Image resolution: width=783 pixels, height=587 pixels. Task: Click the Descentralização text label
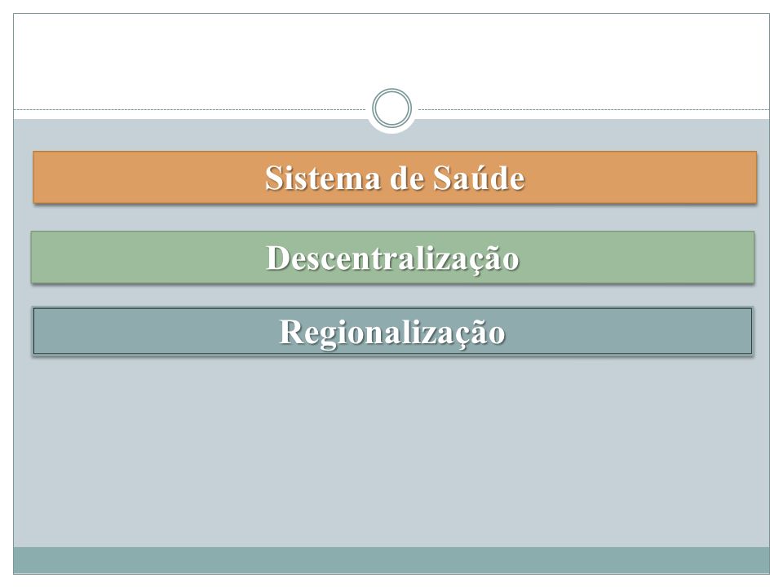click(x=392, y=258)
